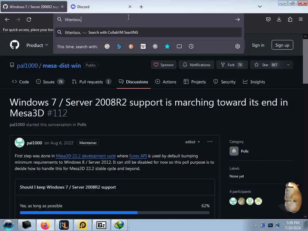The image size is (308, 231).
Task: Open the Futex API link
Action: (138, 156)
